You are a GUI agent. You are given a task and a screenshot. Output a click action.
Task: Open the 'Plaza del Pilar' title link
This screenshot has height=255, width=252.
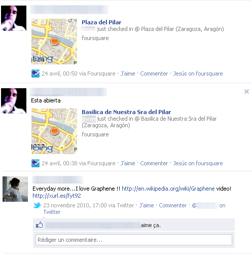click(x=101, y=22)
